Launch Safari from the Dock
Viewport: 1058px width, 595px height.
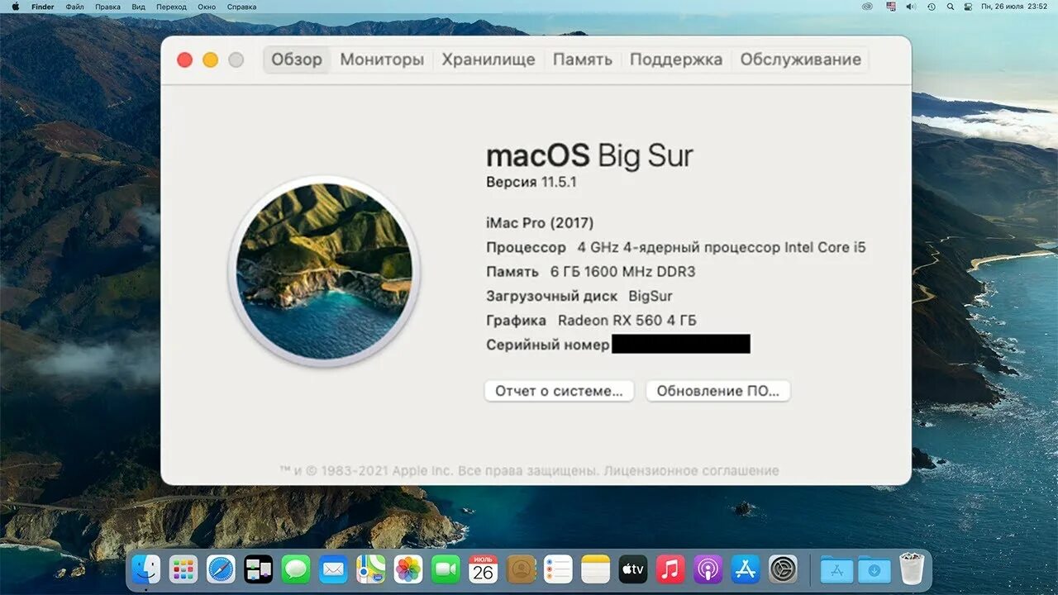pos(221,569)
